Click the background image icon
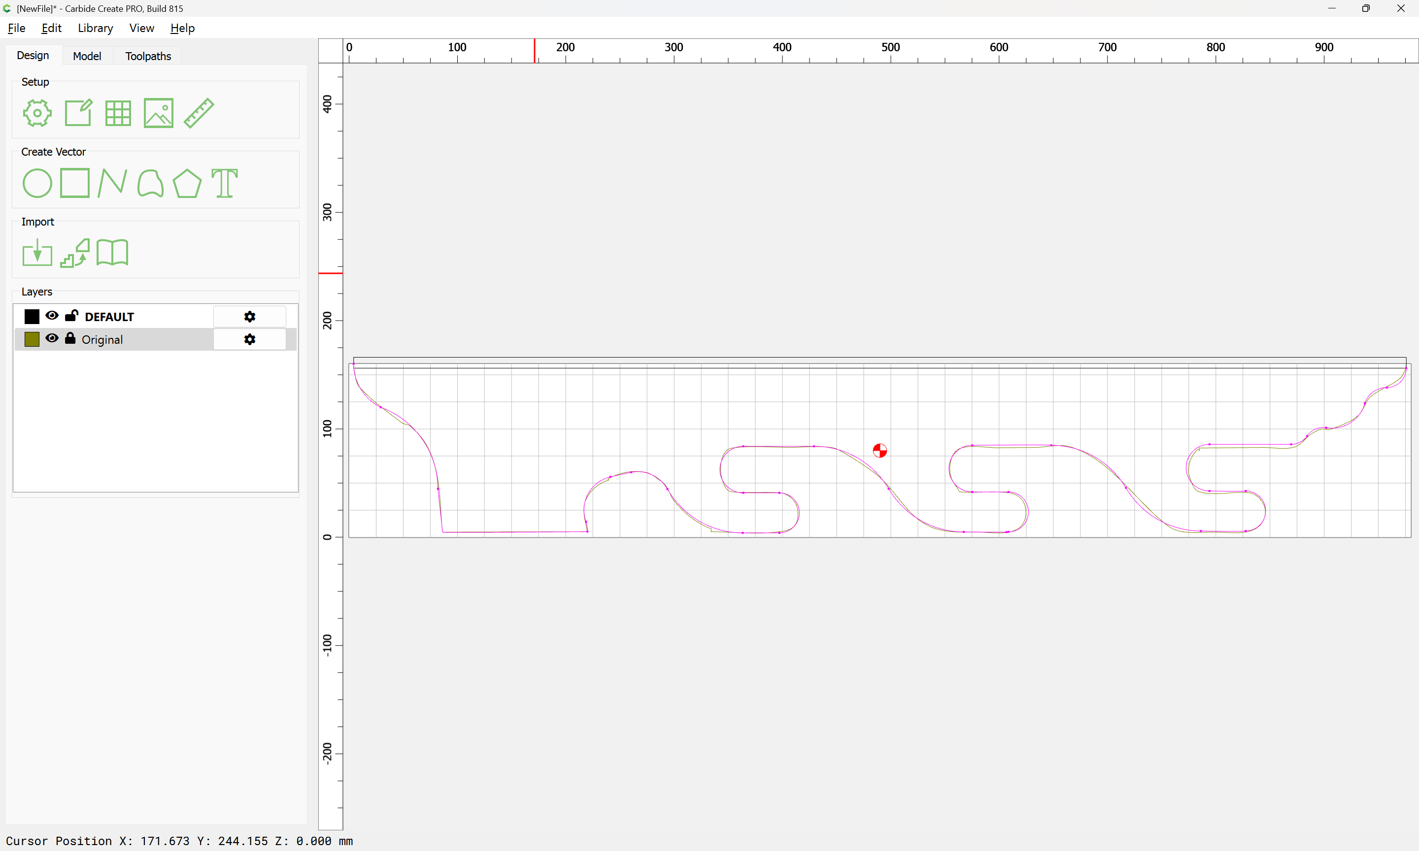The image size is (1419, 851). tap(158, 113)
